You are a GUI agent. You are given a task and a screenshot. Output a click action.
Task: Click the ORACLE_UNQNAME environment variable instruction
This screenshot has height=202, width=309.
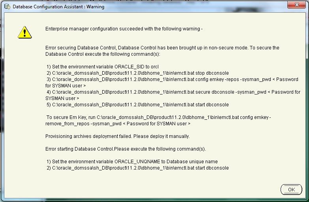(x=132, y=162)
